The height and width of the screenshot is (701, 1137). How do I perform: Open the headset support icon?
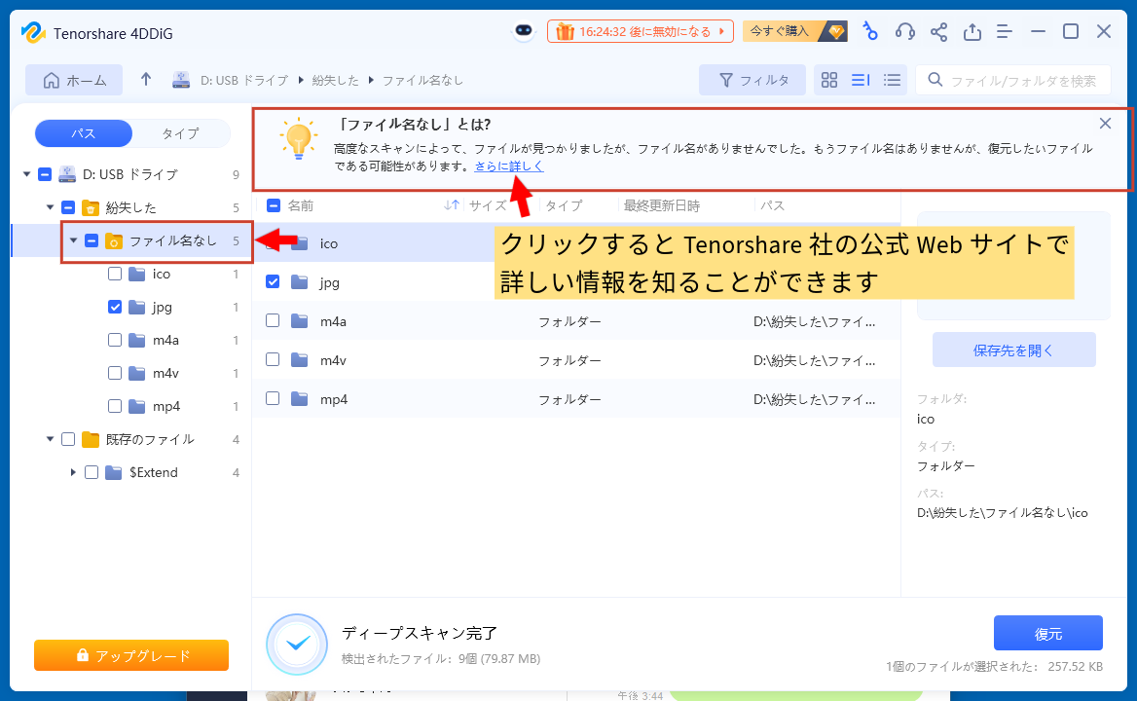pos(904,31)
